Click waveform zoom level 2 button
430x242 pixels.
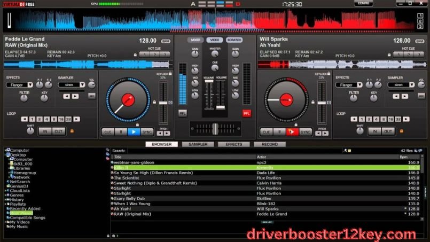(420, 21)
